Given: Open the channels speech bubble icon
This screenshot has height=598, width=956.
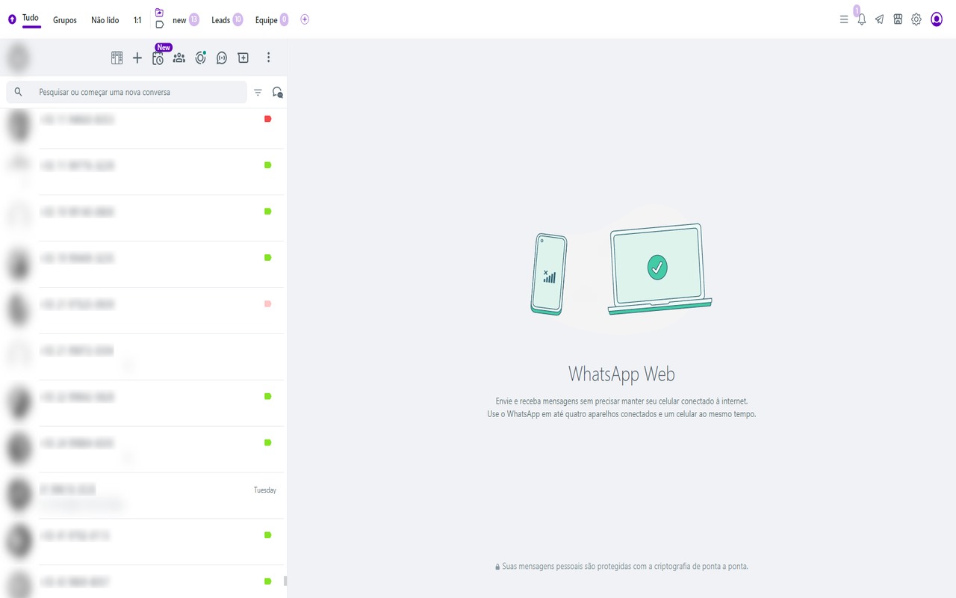Looking at the screenshot, I should click(x=222, y=58).
